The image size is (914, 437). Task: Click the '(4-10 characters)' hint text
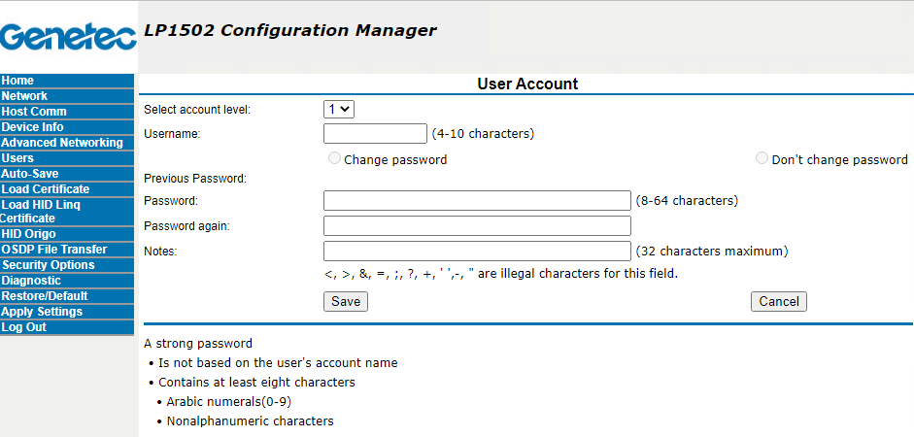pos(483,133)
